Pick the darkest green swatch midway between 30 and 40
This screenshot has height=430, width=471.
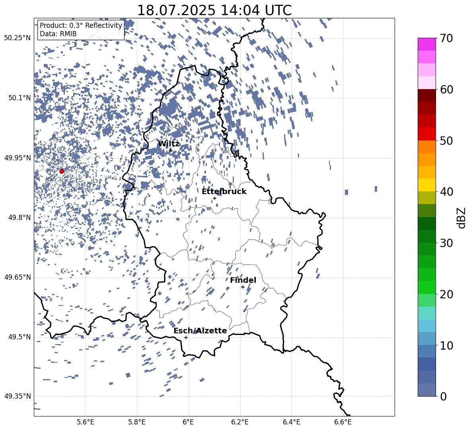pyautogui.click(x=426, y=224)
